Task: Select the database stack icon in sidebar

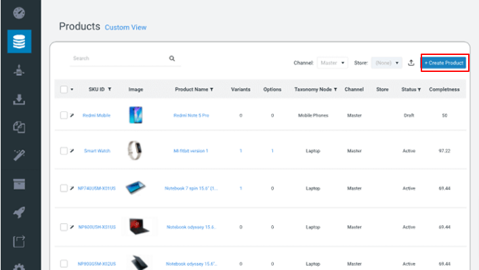Action: 19,41
